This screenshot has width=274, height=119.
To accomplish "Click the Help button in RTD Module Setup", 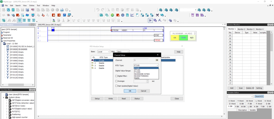I will 178,52.
